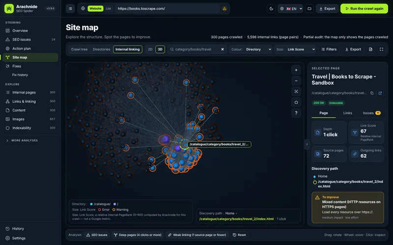Open the map help question mark icon
The height and width of the screenshot is (245, 393).
pyautogui.click(x=296, y=113)
